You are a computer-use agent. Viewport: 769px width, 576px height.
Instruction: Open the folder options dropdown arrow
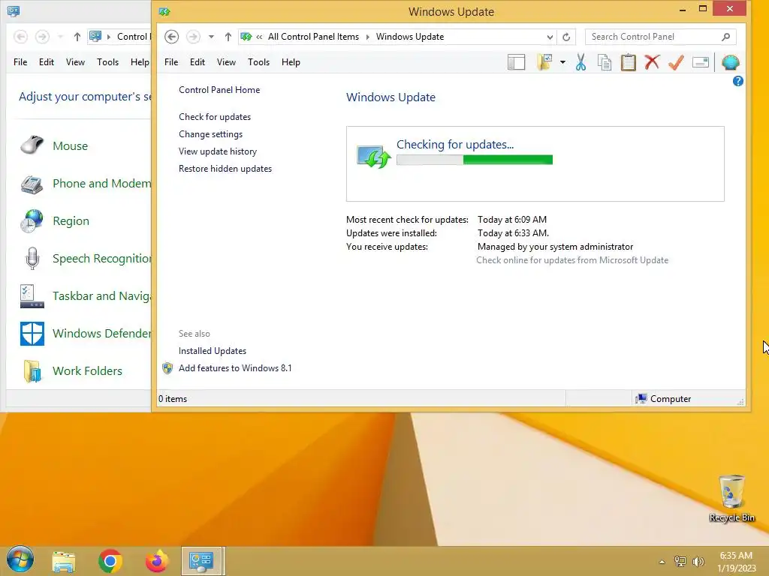click(x=562, y=62)
